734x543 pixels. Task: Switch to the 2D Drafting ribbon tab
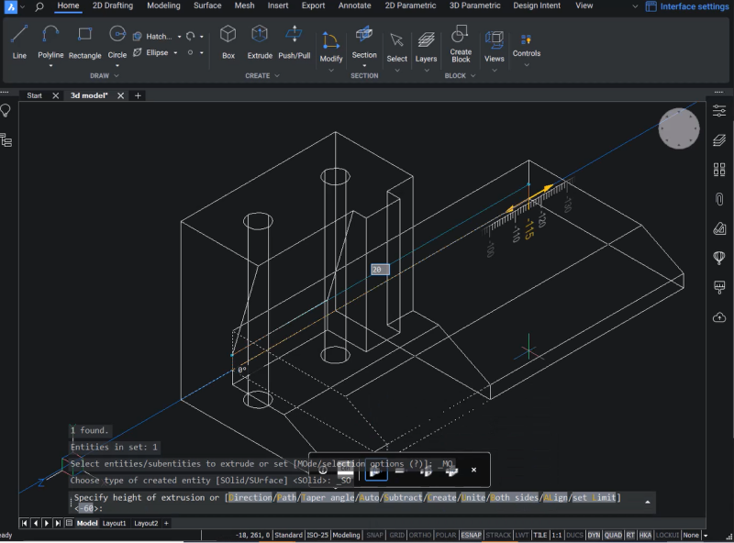pyautogui.click(x=113, y=6)
